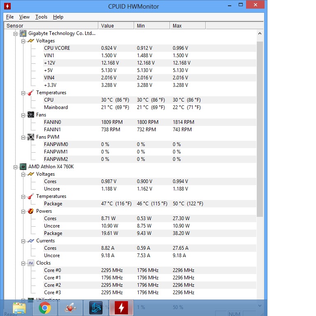Select the +3.3V voltage row

point(149,85)
